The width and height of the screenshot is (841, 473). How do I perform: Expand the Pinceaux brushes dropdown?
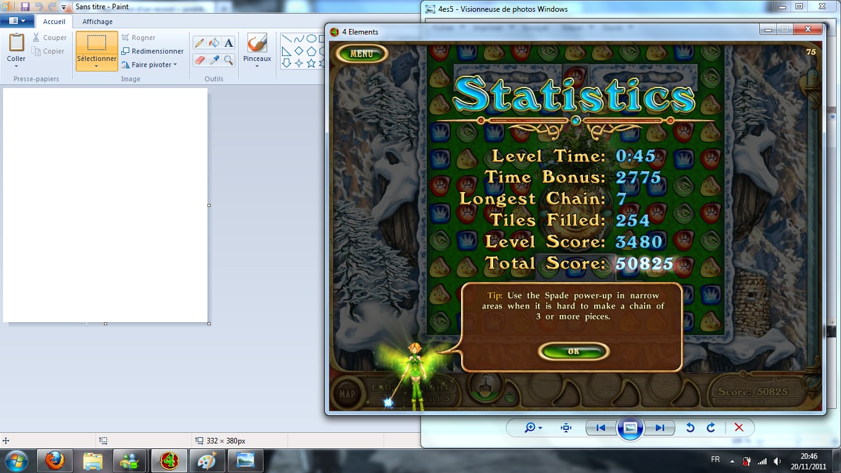[x=257, y=66]
